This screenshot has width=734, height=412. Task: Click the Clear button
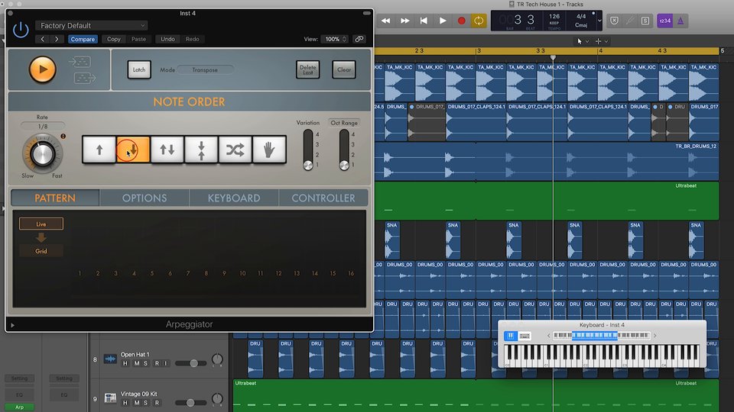tap(344, 69)
